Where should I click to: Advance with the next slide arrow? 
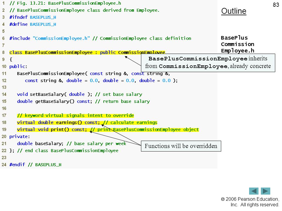pyautogui.click(x=266, y=191)
